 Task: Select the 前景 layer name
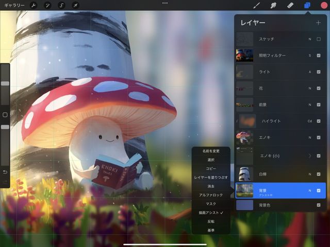[262, 104]
